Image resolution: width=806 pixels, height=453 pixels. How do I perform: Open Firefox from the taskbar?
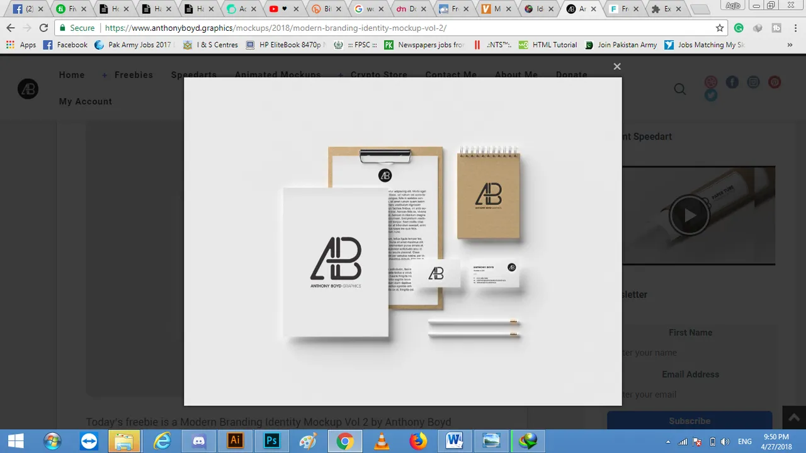(417, 441)
